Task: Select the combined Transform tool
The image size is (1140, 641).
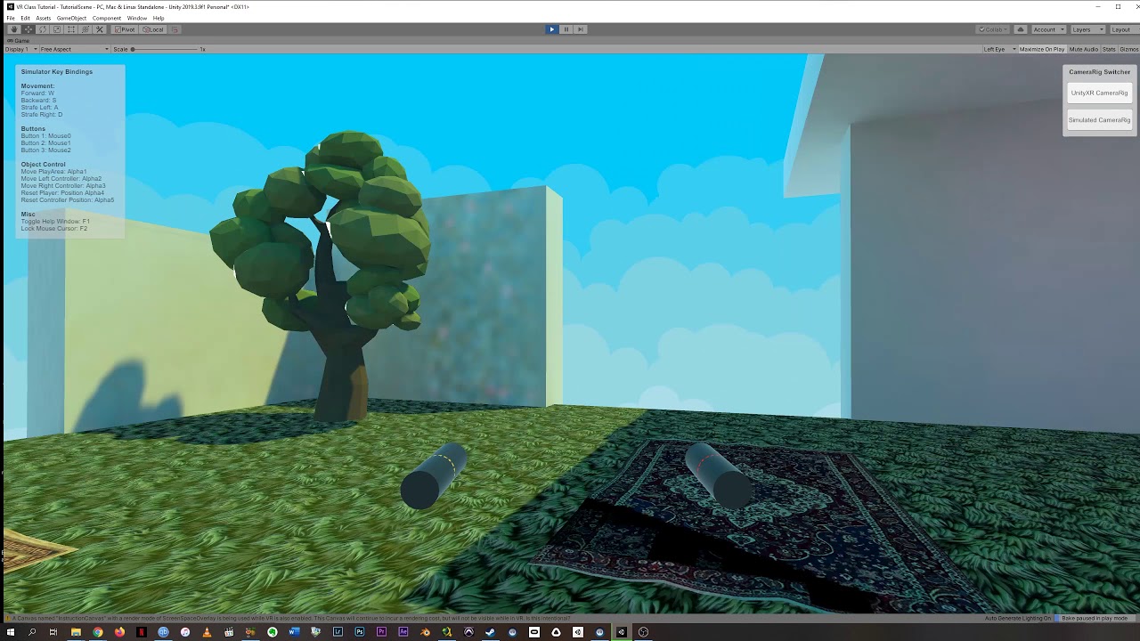Action: point(85,29)
